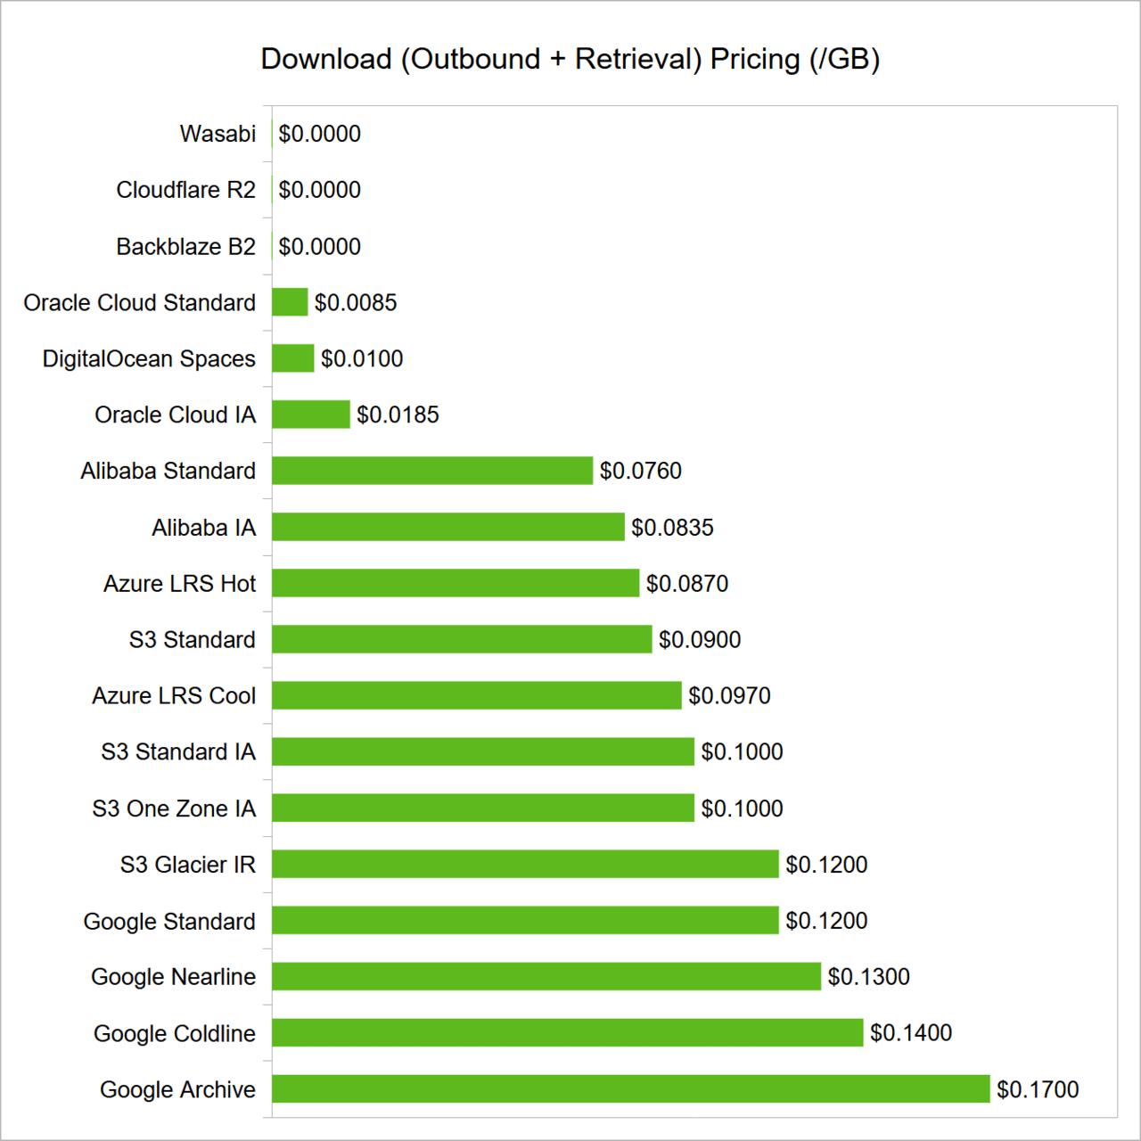Click the $0.0185 data label
Viewport: 1141px width, 1141px height.
(x=398, y=415)
